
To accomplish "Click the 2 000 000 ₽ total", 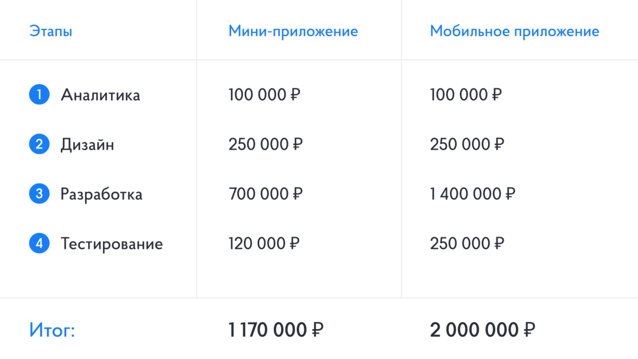I will tap(483, 330).
